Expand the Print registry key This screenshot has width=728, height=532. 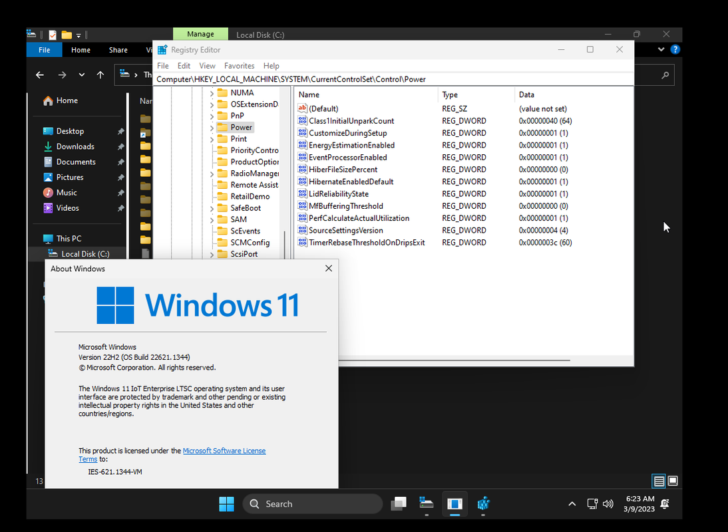click(x=212, y=139)
